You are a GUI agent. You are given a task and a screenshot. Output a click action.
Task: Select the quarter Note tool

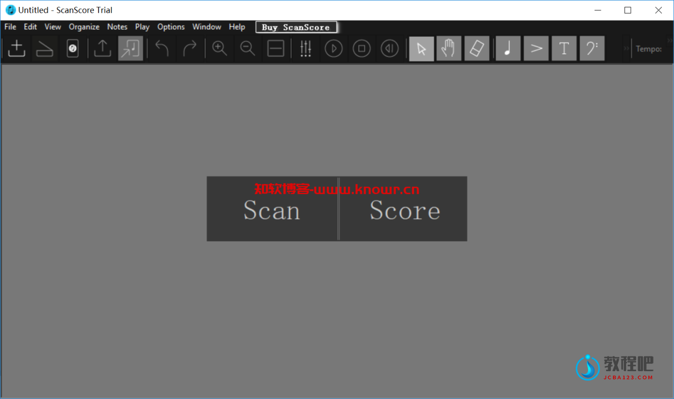point(508,48)
